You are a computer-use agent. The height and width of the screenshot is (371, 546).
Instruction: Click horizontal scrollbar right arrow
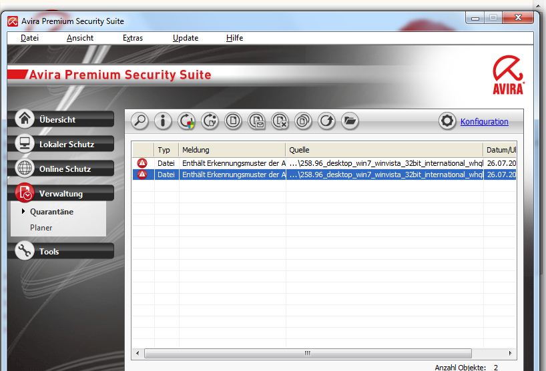[510, 353]
